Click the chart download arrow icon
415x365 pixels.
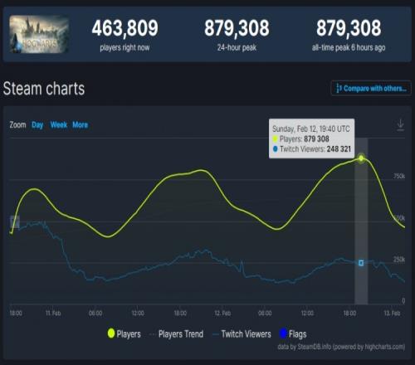[400, 125]
